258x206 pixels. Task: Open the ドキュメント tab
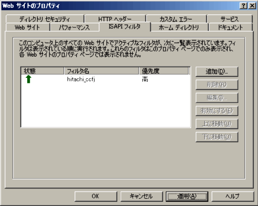pos(230,27)
